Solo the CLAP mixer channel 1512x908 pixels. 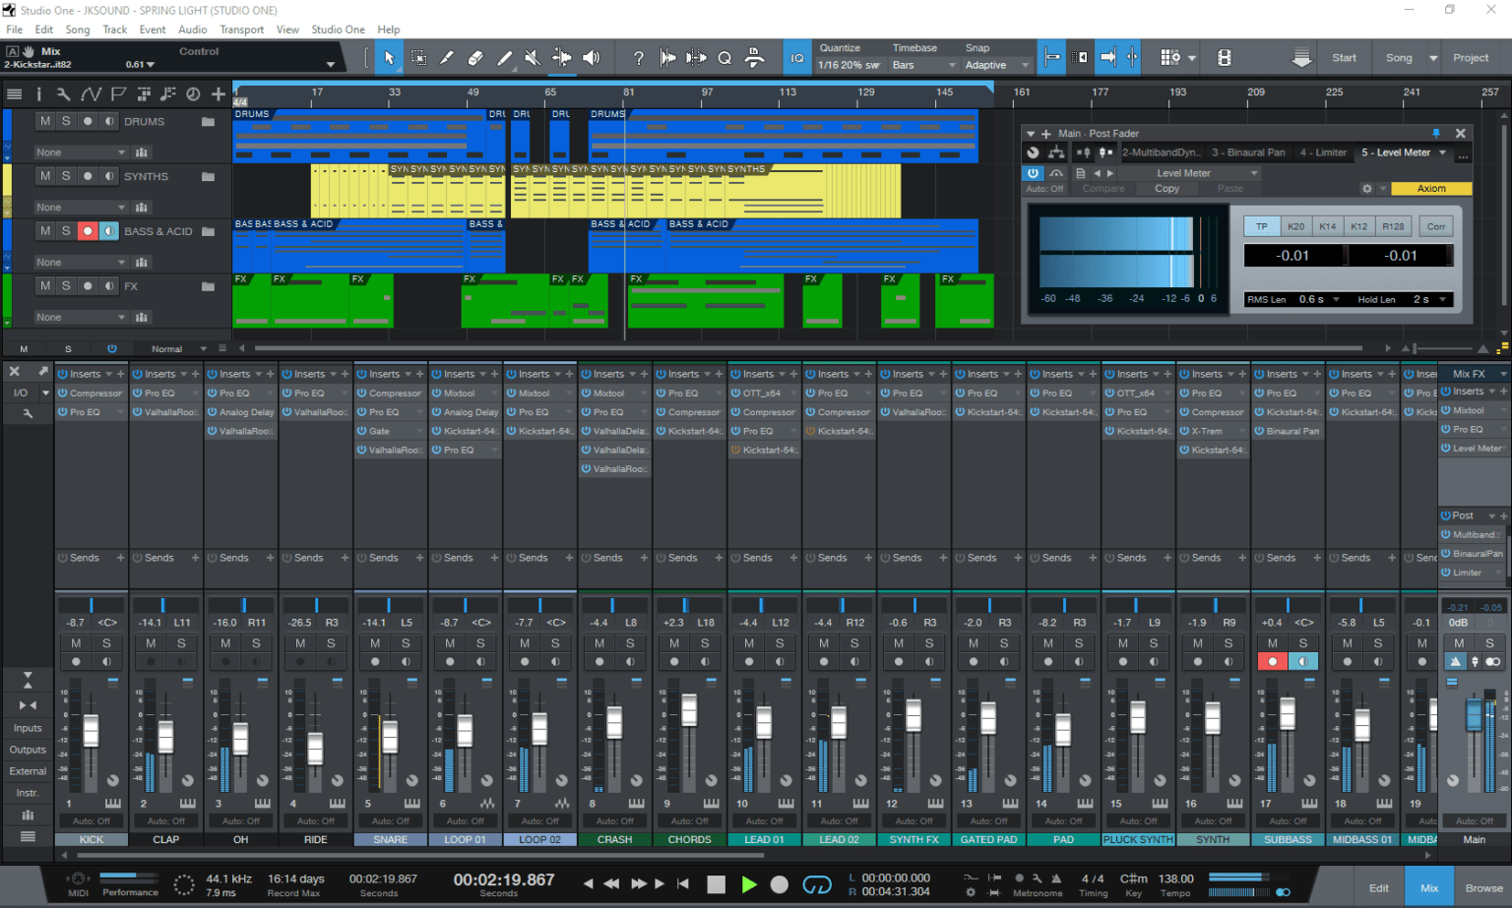click(181, 643)
